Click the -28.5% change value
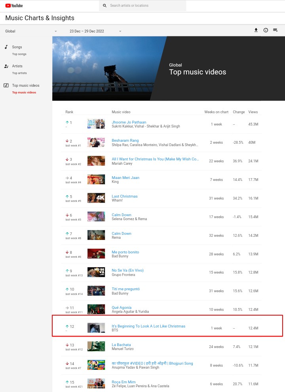Image resolution: width=285 pixels, height=392 pixels. 238,143
